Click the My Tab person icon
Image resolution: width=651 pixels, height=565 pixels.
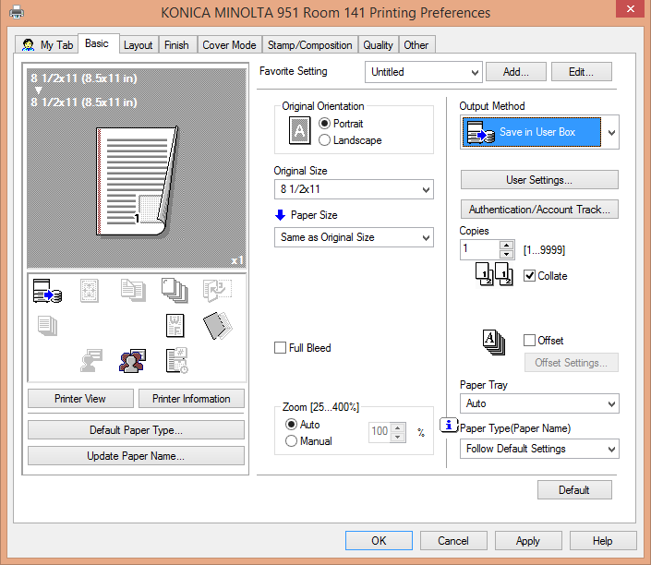[x=28, y=45]
